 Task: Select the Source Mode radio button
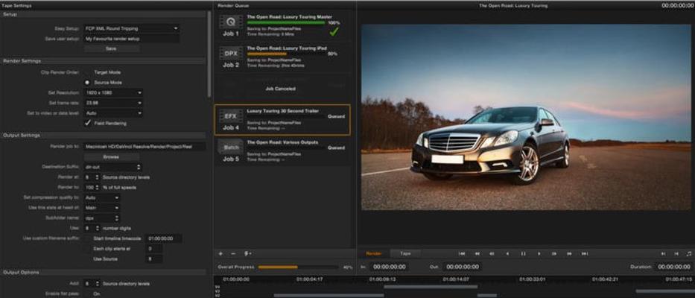pyautogui.click(x=87, y=83)
